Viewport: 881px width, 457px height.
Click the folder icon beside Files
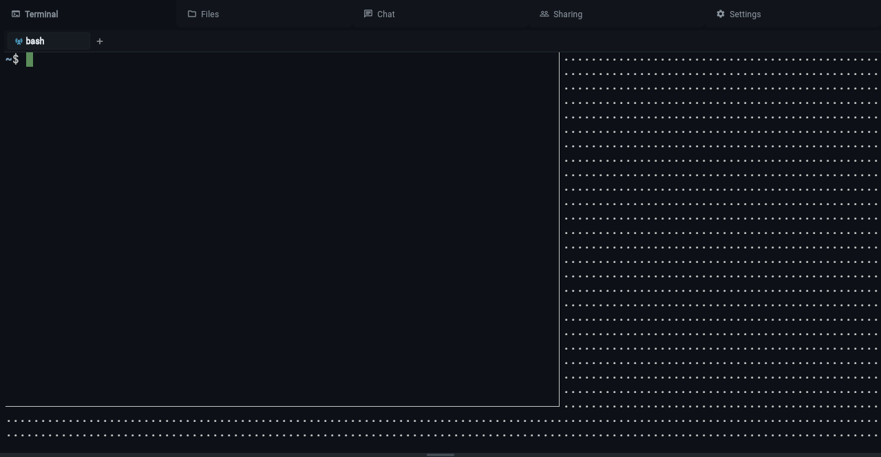(192, 14)
